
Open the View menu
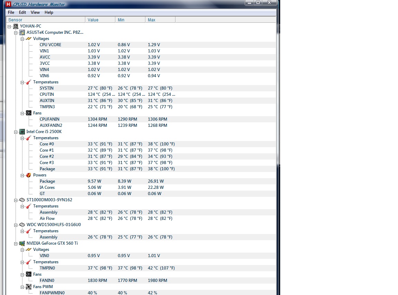coord(35,12)
